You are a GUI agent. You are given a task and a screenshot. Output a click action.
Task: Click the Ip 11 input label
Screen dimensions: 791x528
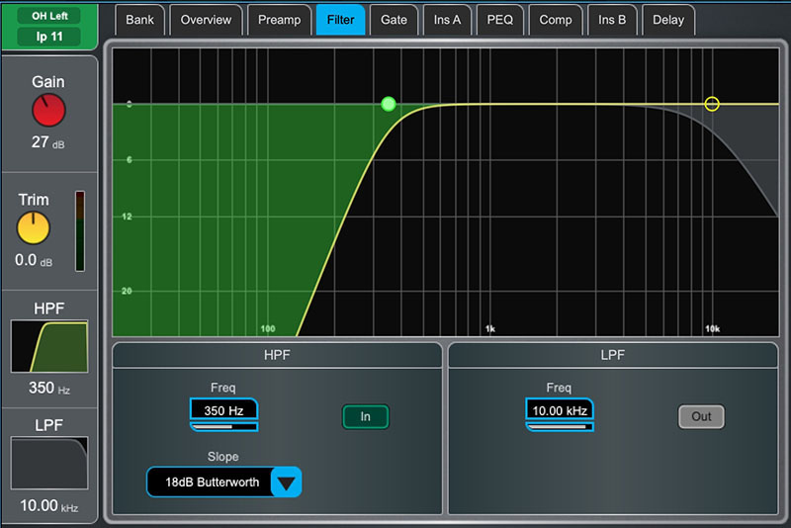49,37
